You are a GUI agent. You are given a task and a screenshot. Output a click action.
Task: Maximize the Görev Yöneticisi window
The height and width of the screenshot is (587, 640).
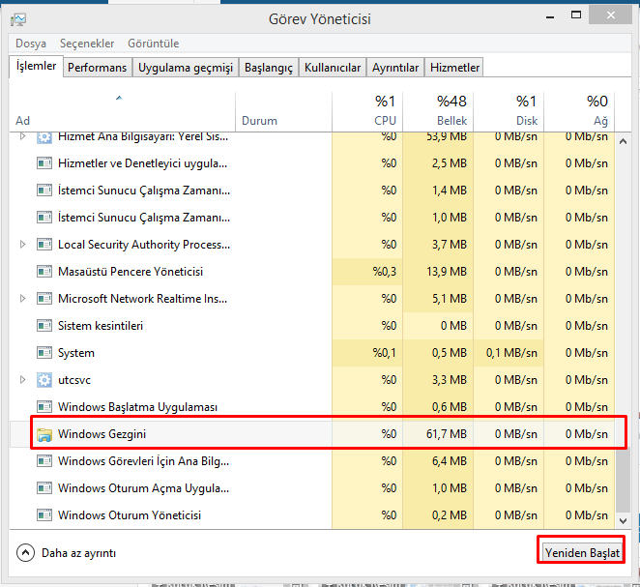[576, 15]
